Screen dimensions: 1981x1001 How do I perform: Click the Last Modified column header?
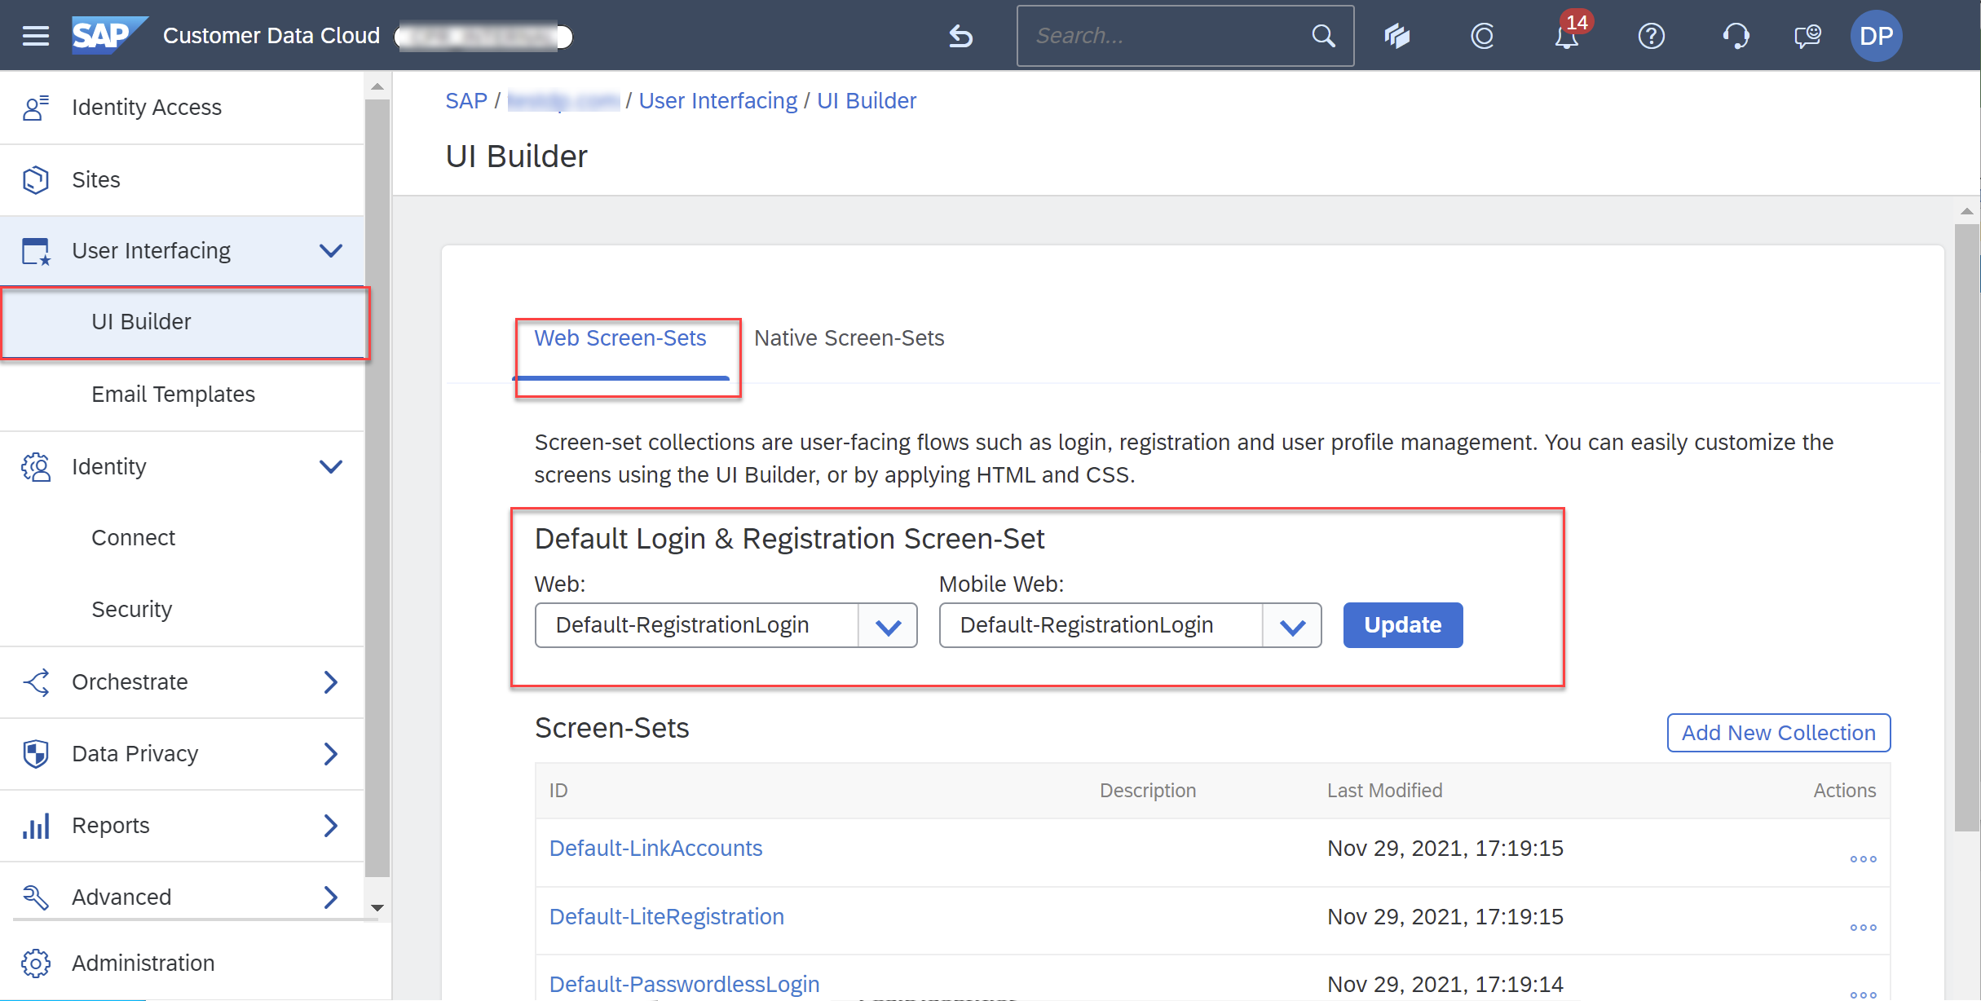tap(1384, 791)
